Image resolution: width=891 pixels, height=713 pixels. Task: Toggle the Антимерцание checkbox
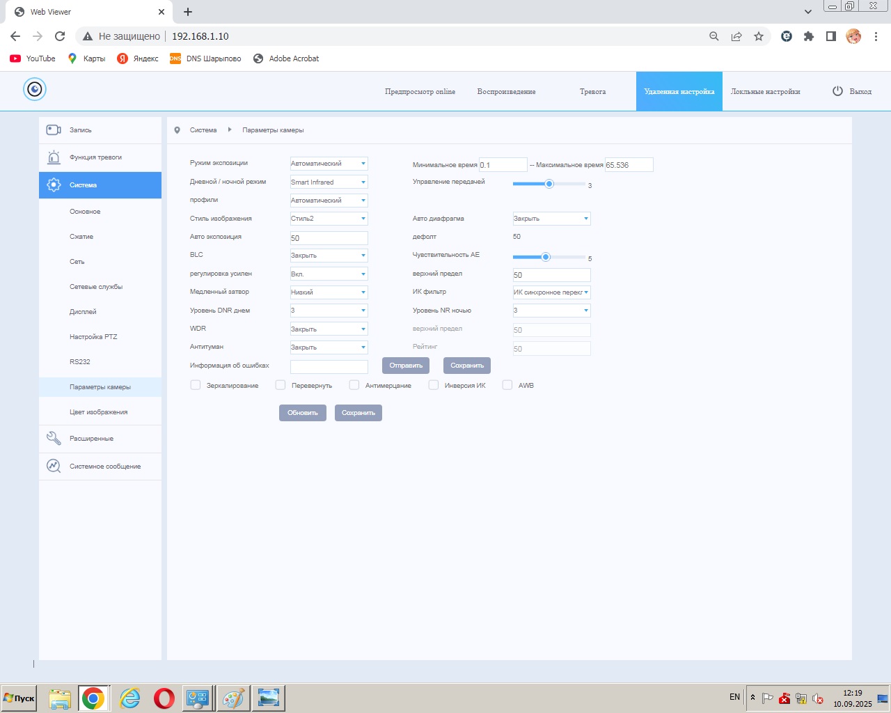click(x=354, y=385)
